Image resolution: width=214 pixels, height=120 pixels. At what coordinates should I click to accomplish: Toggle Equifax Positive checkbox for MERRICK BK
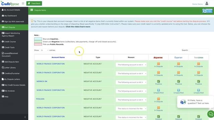[x=158, y=81]
